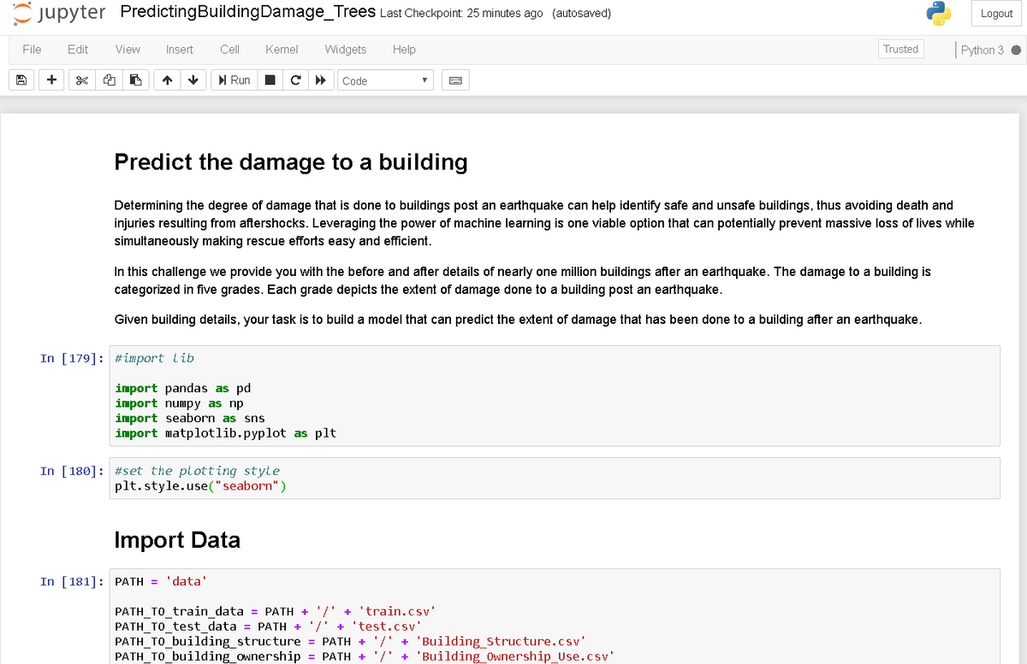Click the Python logo icon

point(939,14)
